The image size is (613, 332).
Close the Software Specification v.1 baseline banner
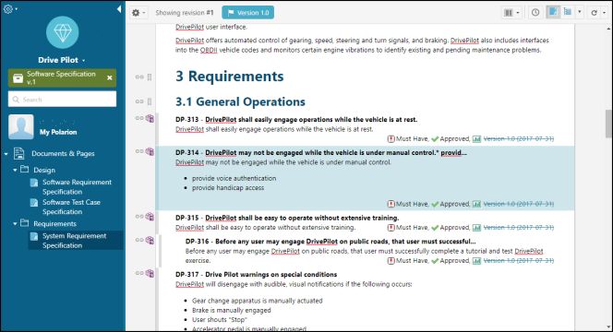click(110, 77)
